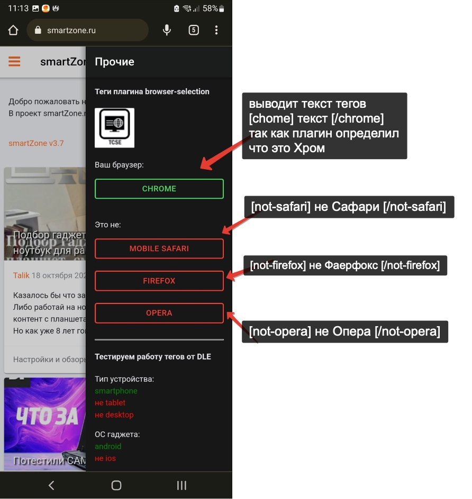The width and height of the screenshot is (472, 499).
Task: Tap the purple ЧТО ЗА article thumbnail
Action: pyautogui.click(x=45, y=418)
